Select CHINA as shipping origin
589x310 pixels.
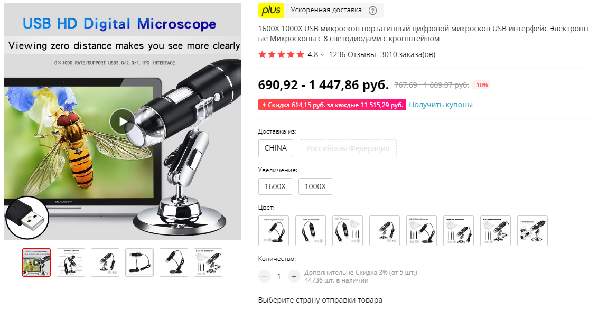click(275, 148)
